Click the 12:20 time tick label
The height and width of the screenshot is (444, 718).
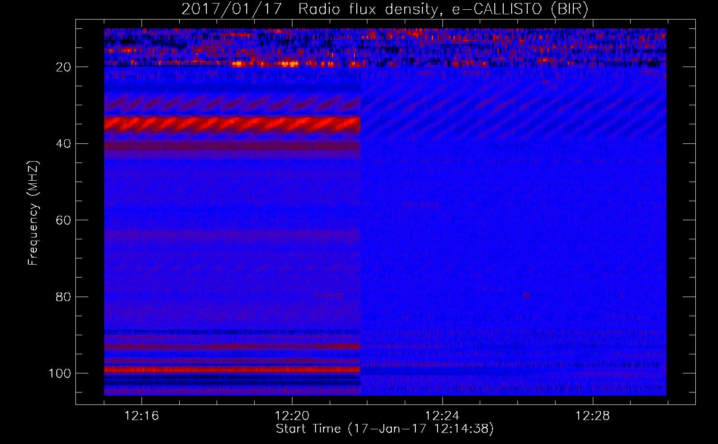click(292, 416)
